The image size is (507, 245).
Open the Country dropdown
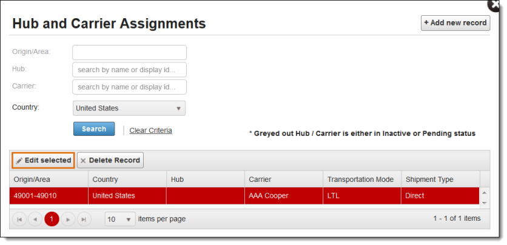pyautogui.click(x=129, y=109)
